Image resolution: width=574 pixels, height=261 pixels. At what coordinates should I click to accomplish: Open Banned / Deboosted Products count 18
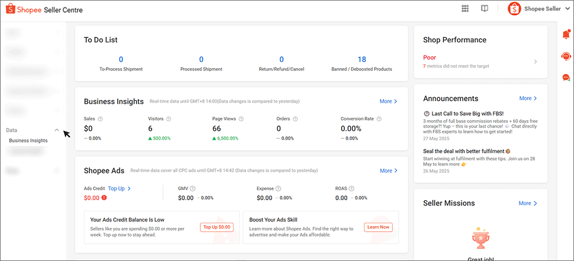pos(362,60)
